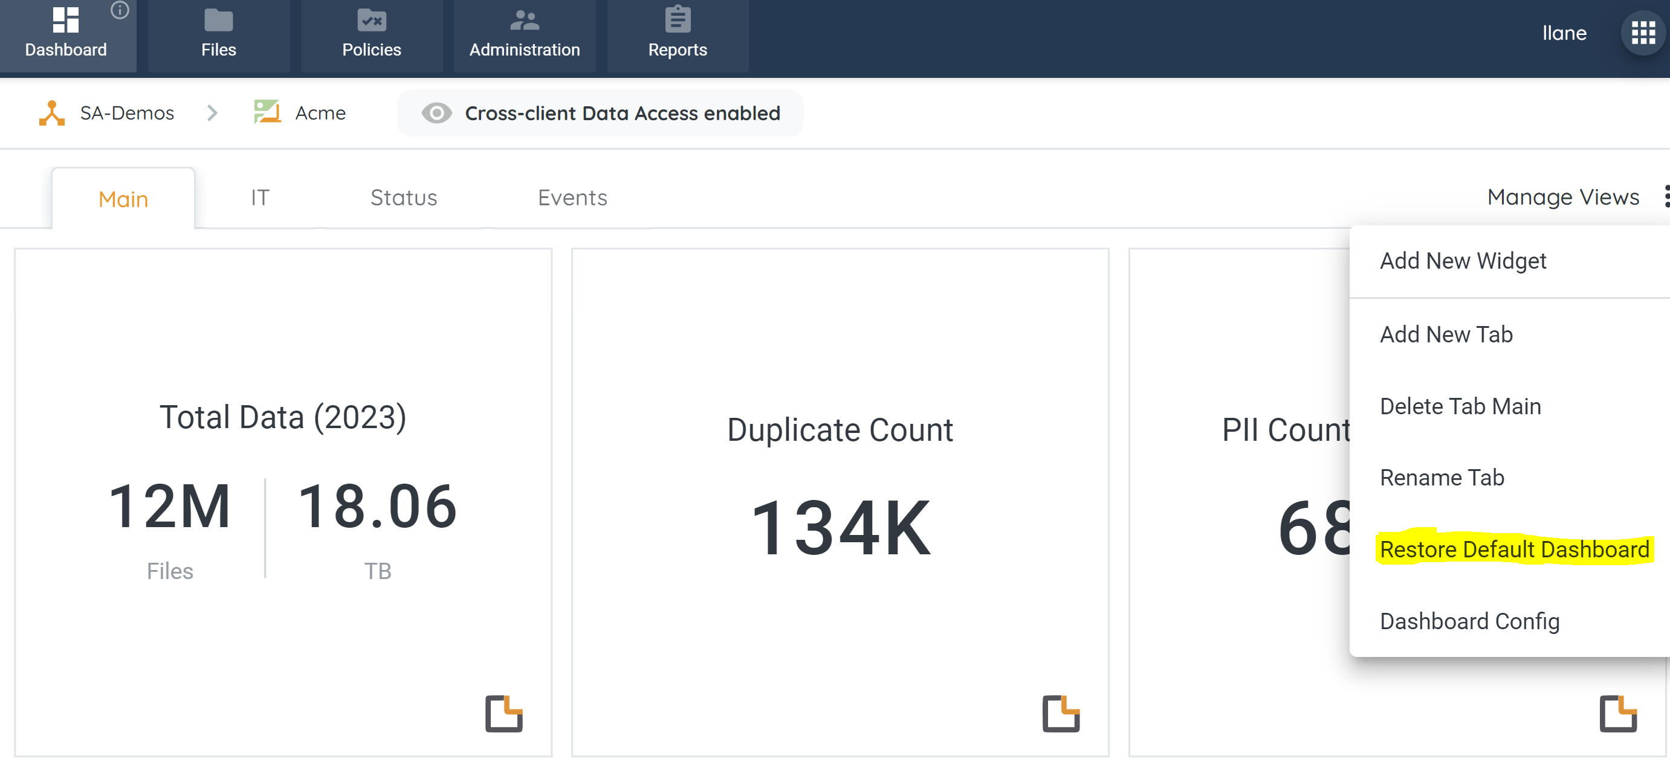Click the Dashboard info icon
This screenshot has width=1670, height=759.
120,10
